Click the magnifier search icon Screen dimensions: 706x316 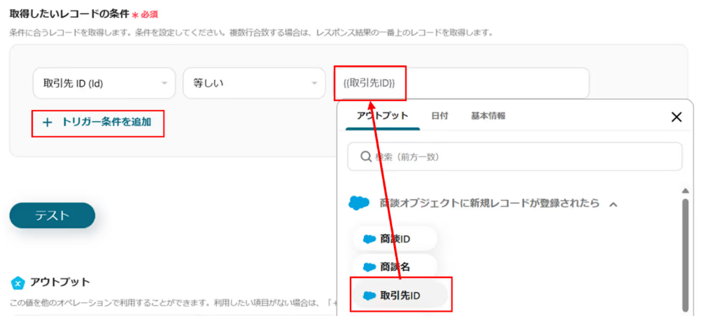[366, 156]
